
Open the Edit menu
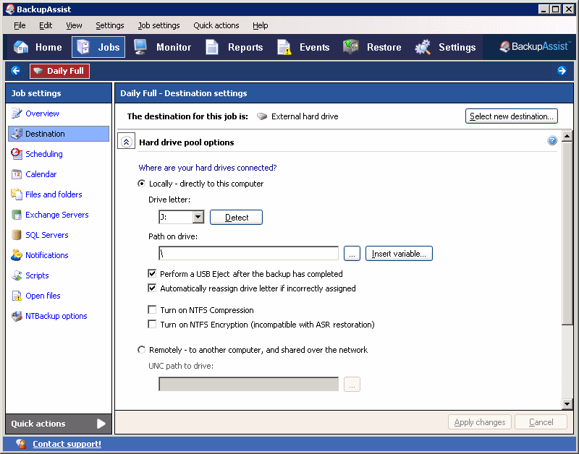46,25
